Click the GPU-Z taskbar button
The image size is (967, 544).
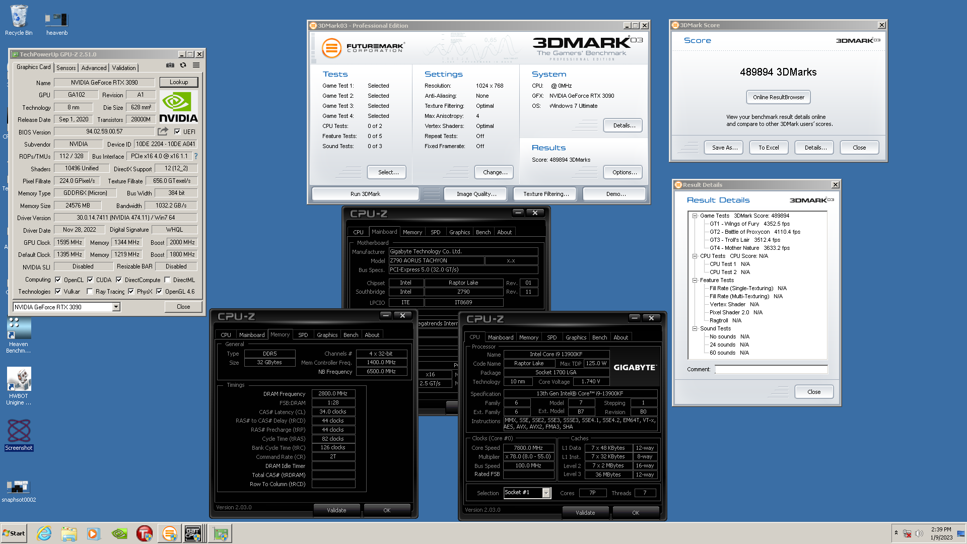[x=221, y=533]
